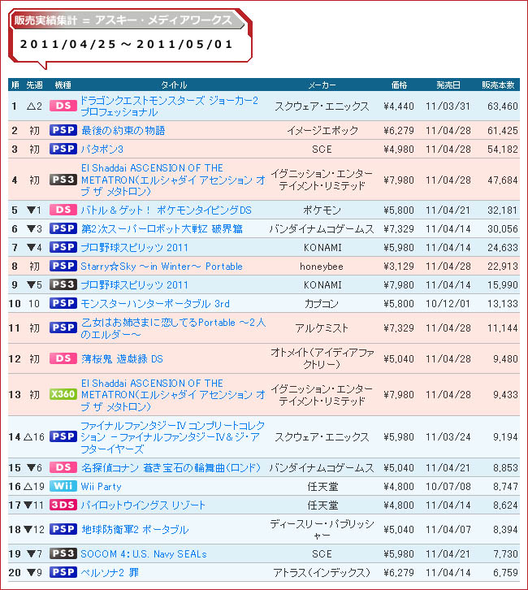The height and width of the screenshot is (590, 528).
Task: Open the 最後の約束の物語 title link
Action: point(123,131)
